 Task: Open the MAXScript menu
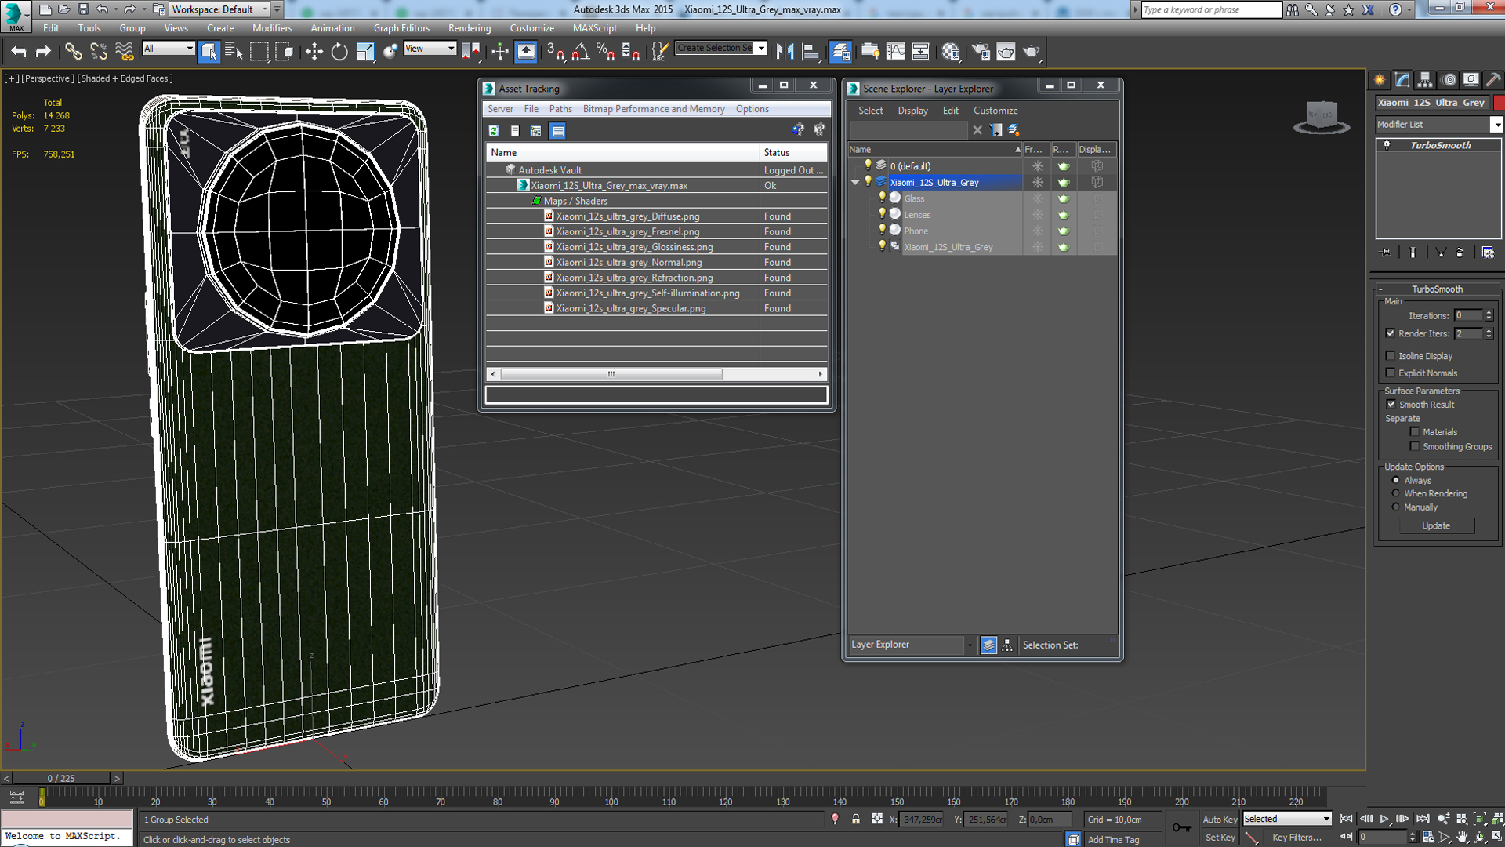click(595, 28)
